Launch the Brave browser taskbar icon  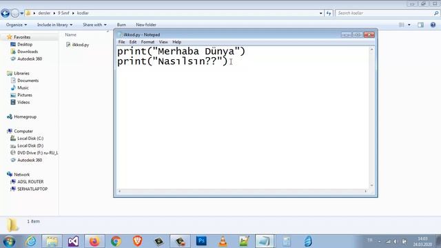(137, 241)
